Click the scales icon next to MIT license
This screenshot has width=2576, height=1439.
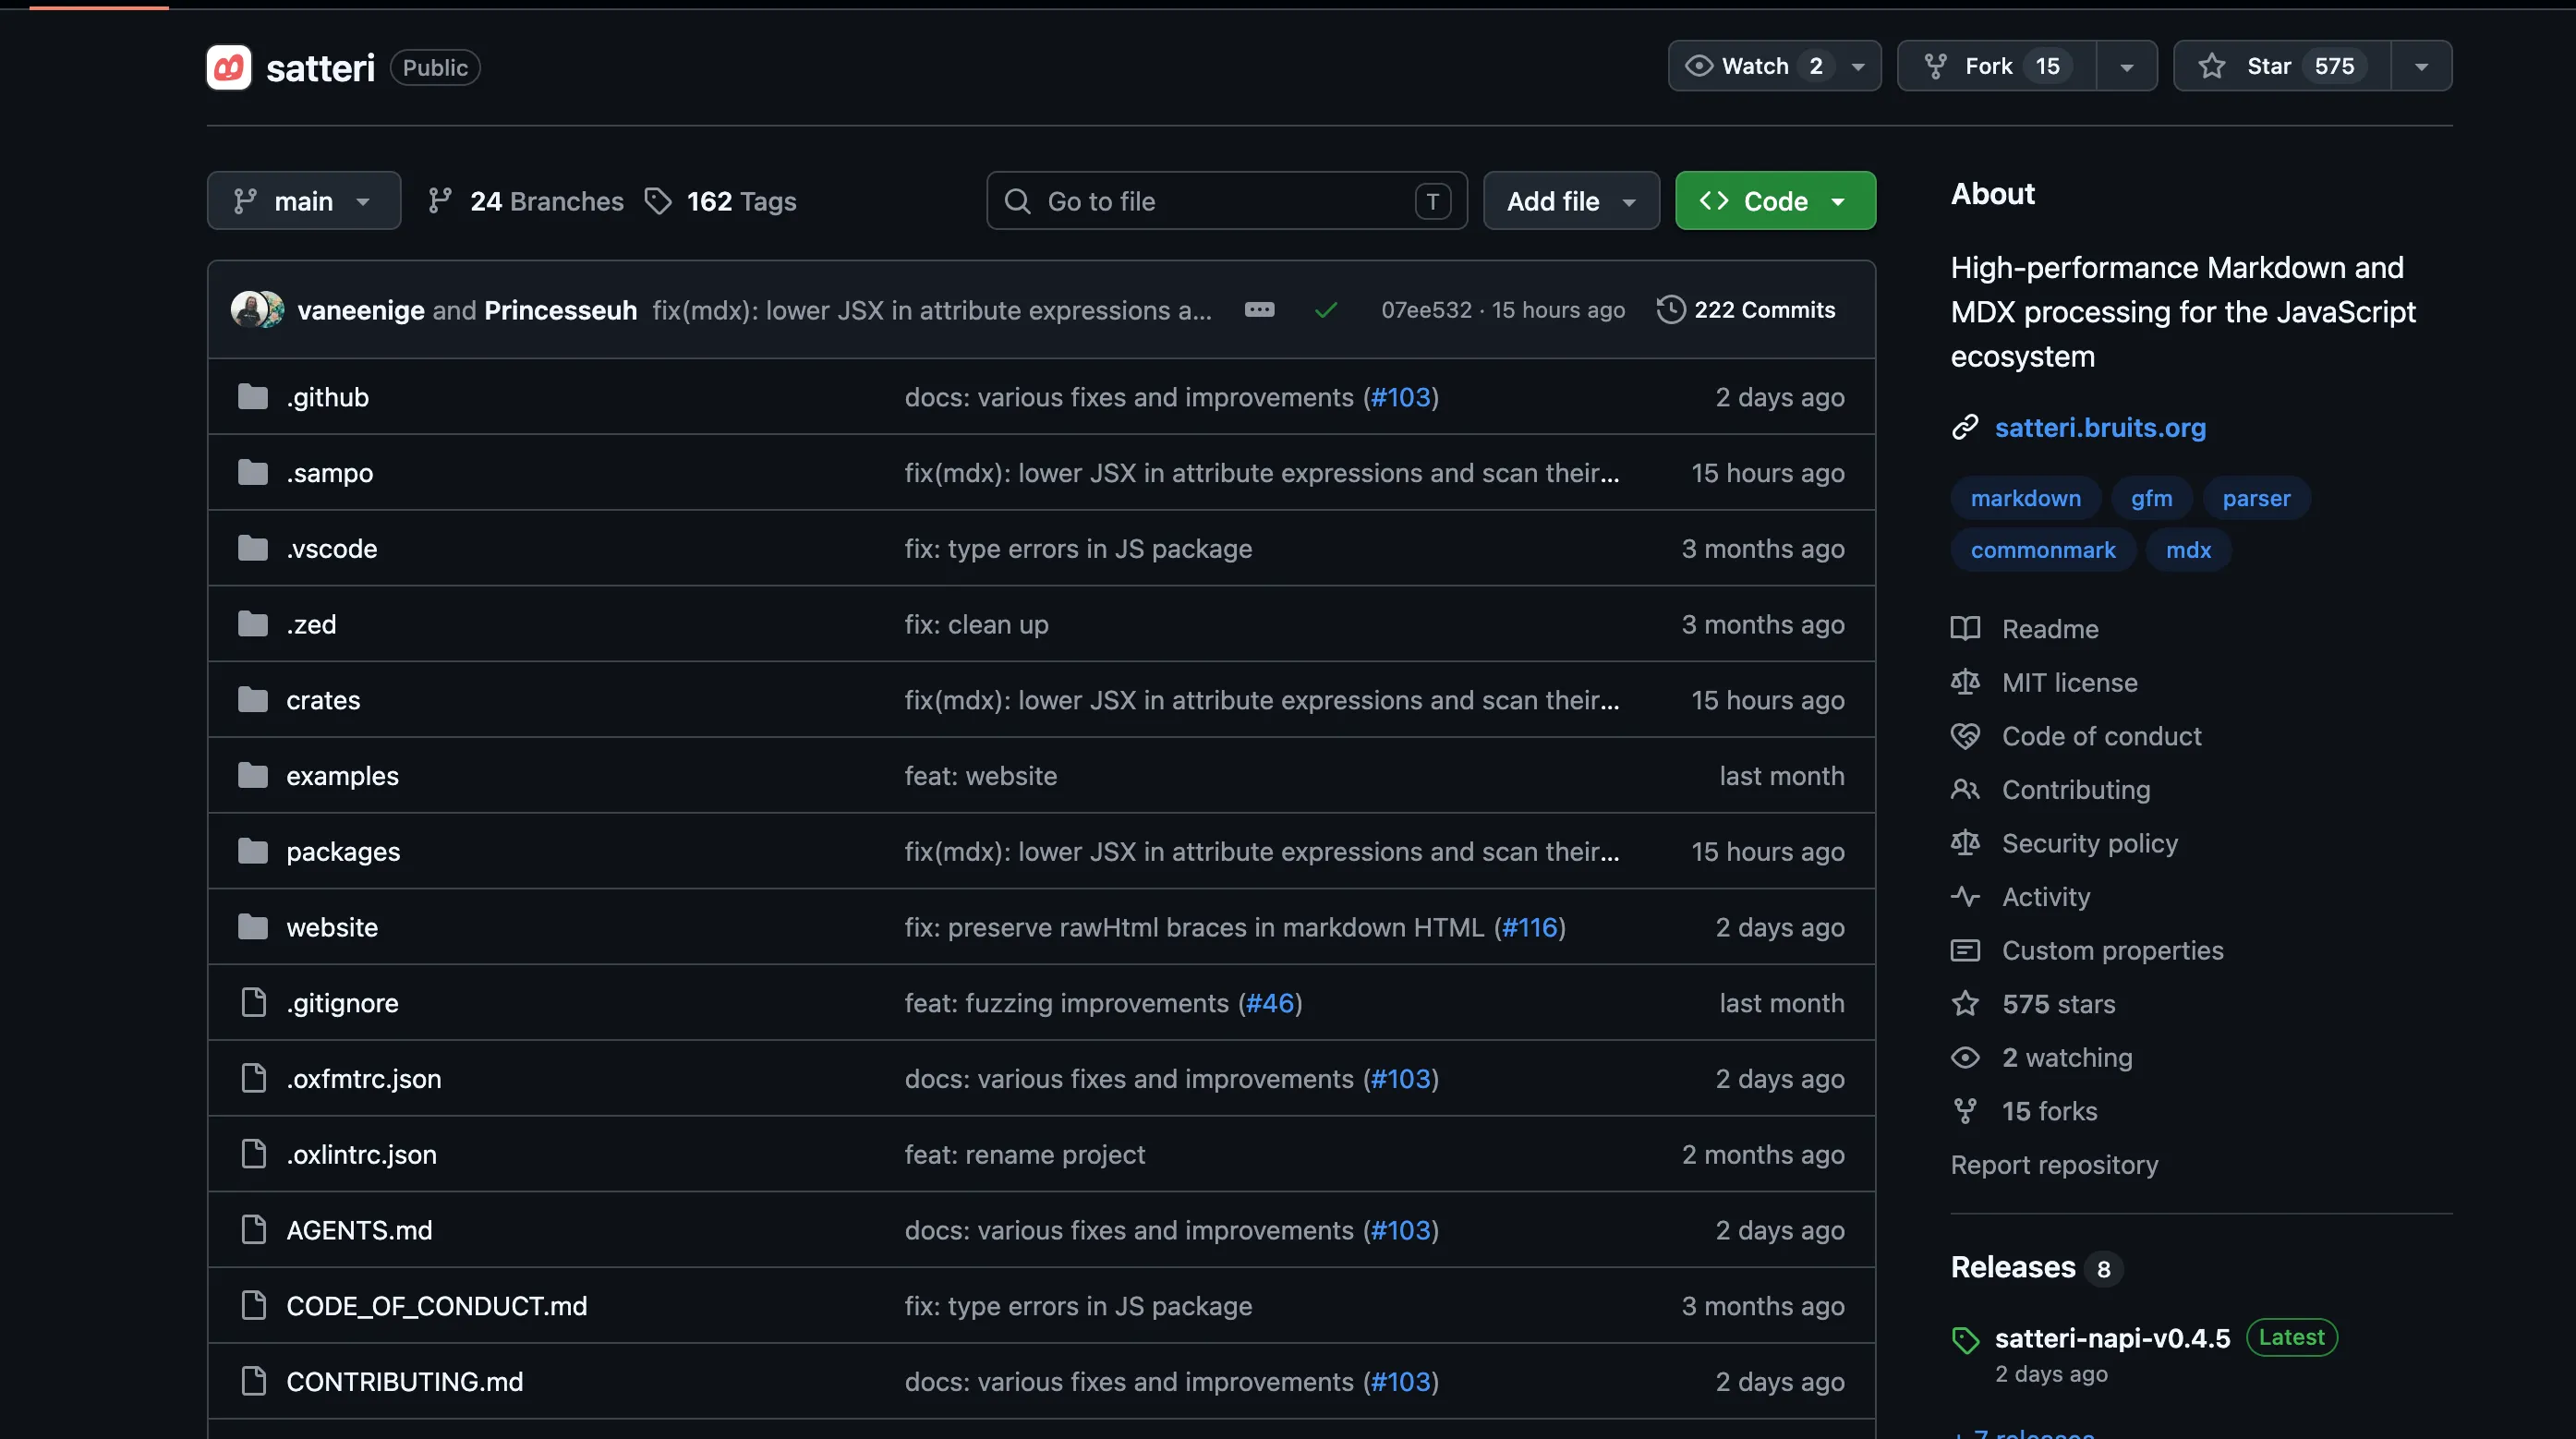[x=1965, y=682]
